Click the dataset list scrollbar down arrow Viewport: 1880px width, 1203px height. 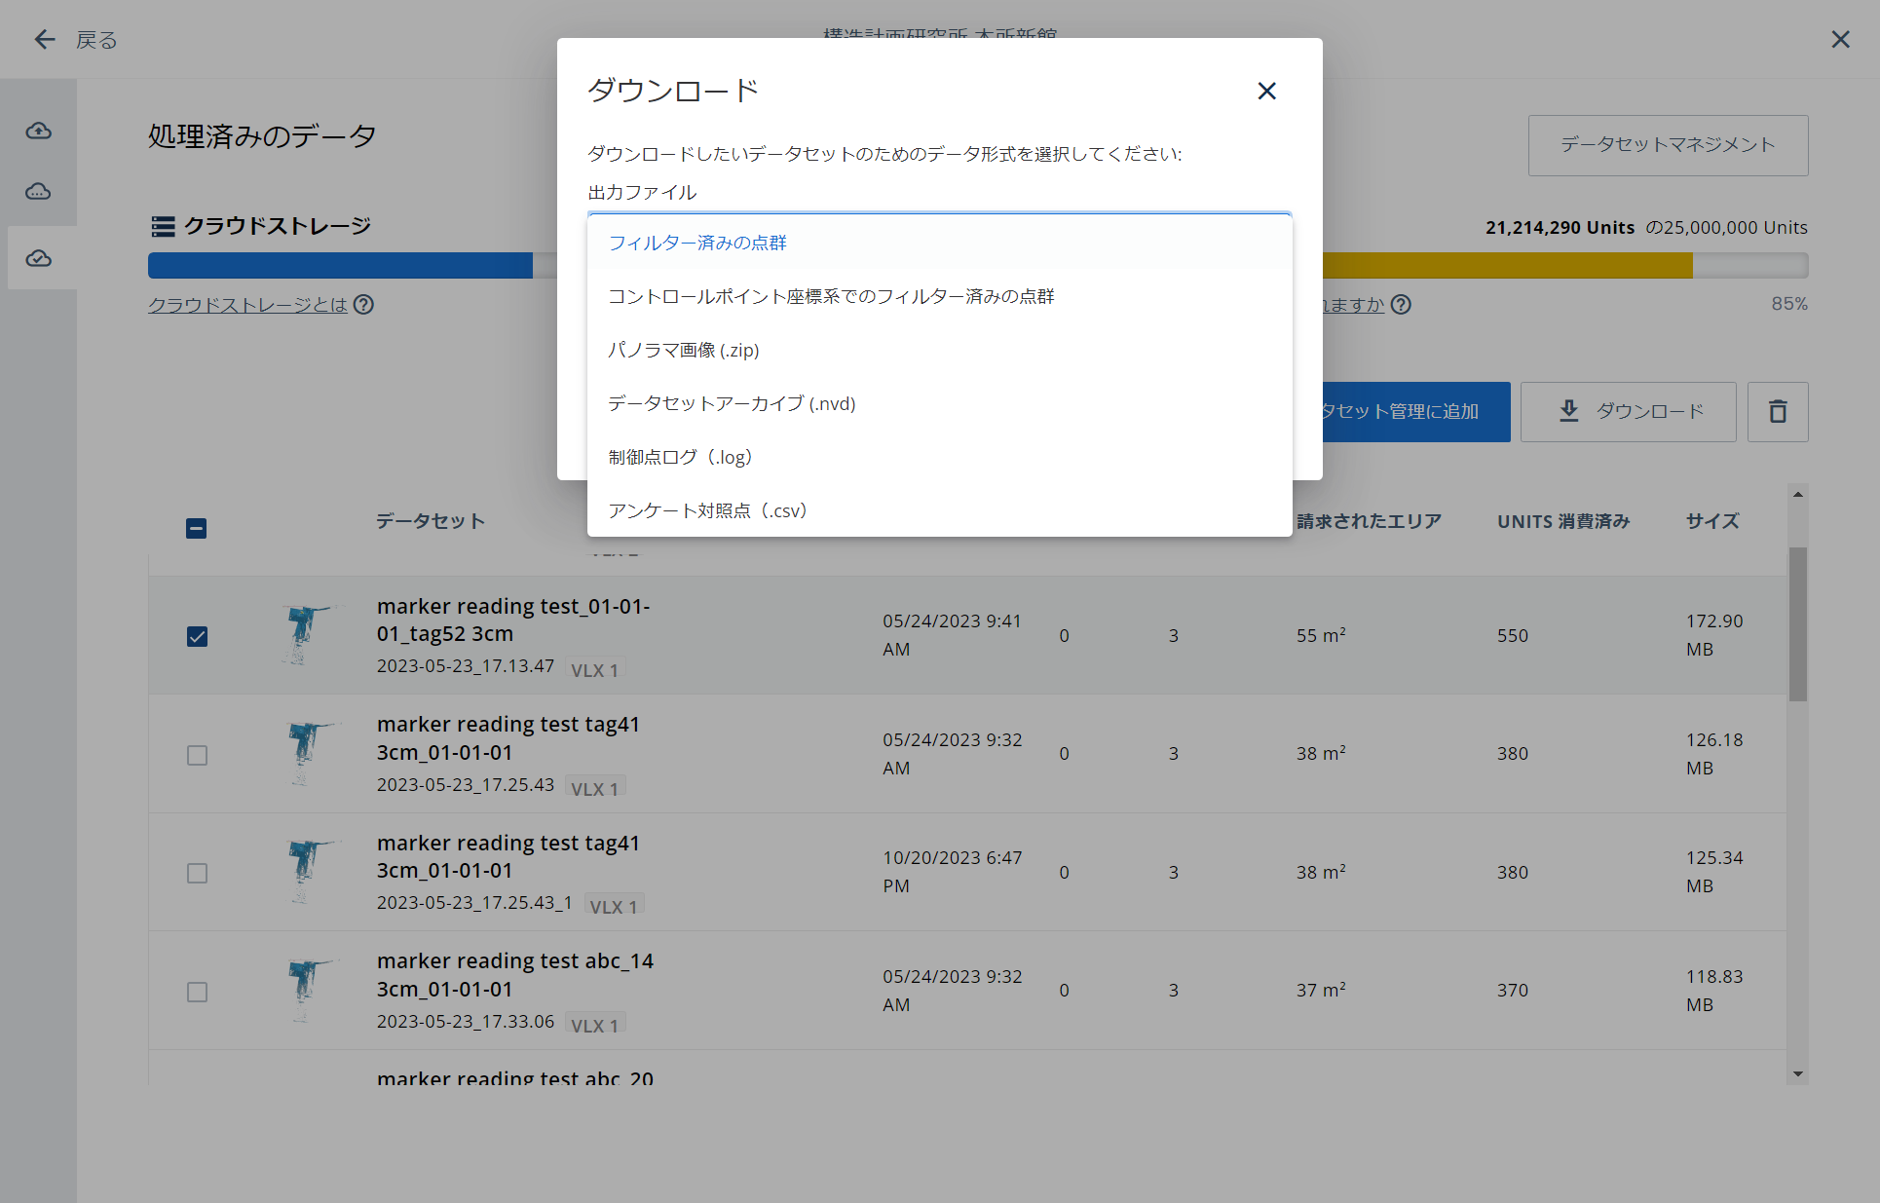point(1798,1074)
